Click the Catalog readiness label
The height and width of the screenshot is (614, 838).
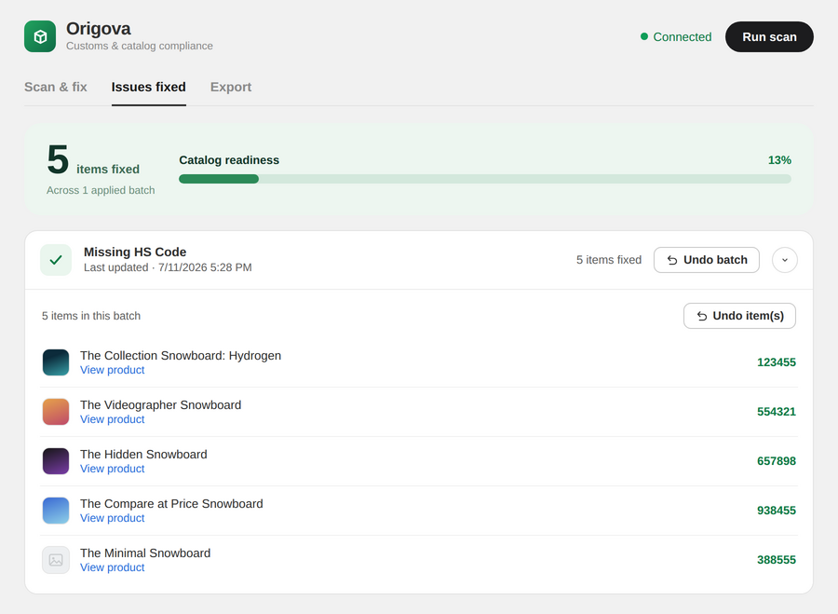pos(229,160)
